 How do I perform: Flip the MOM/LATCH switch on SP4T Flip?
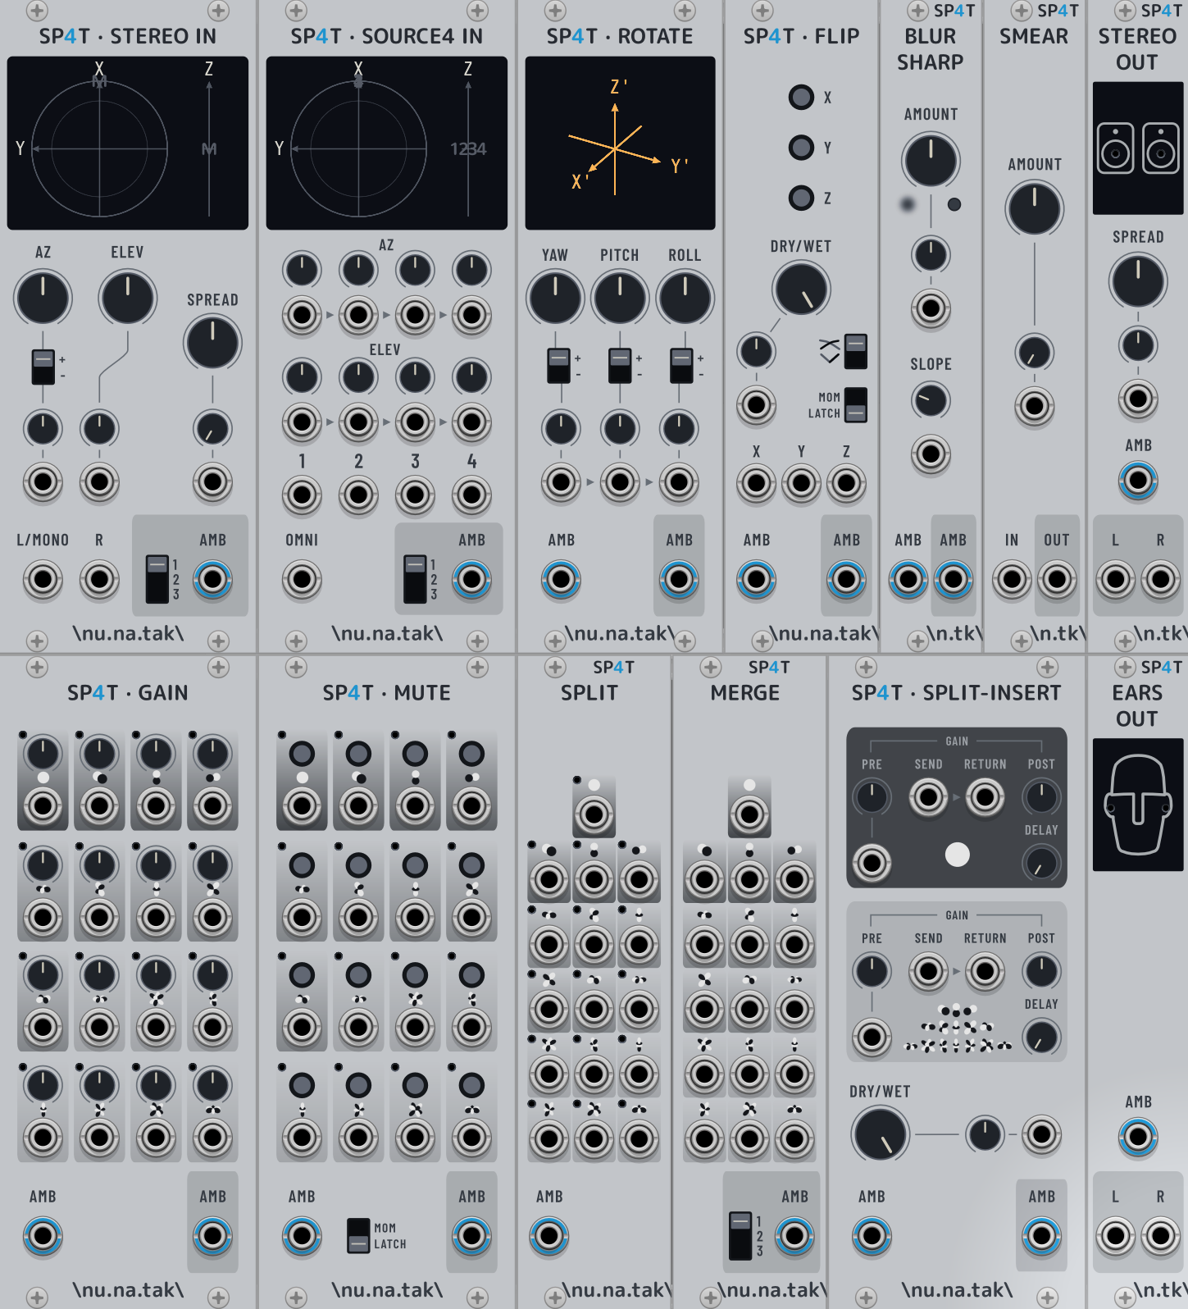(x=856, y=405)
